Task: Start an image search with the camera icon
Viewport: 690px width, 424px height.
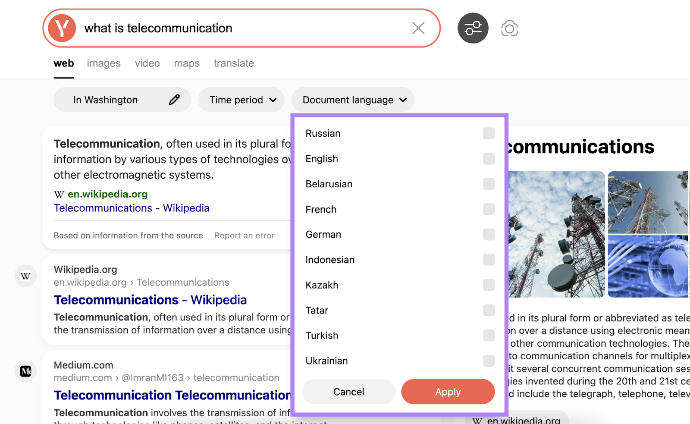Action: point(509,28)
